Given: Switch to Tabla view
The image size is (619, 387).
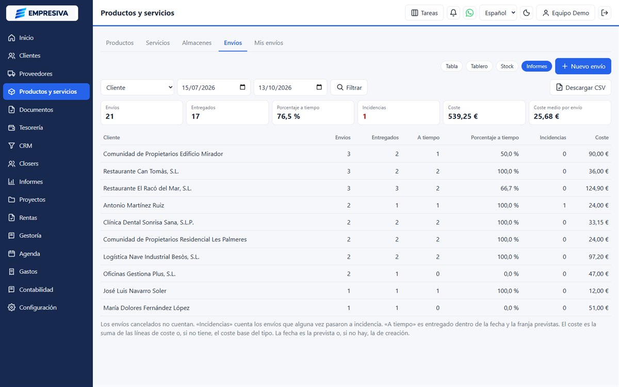Looking at the screenshot, I should tap(452, 67).
